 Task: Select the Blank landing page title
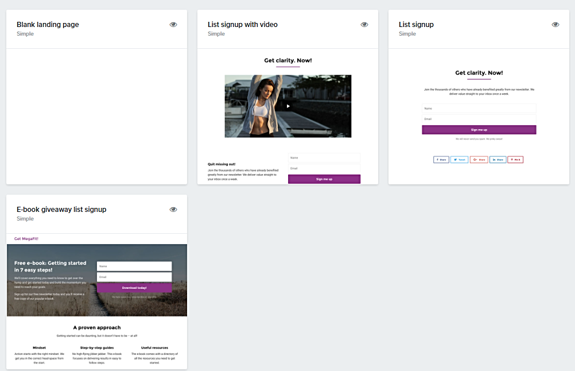pos(48,25)
